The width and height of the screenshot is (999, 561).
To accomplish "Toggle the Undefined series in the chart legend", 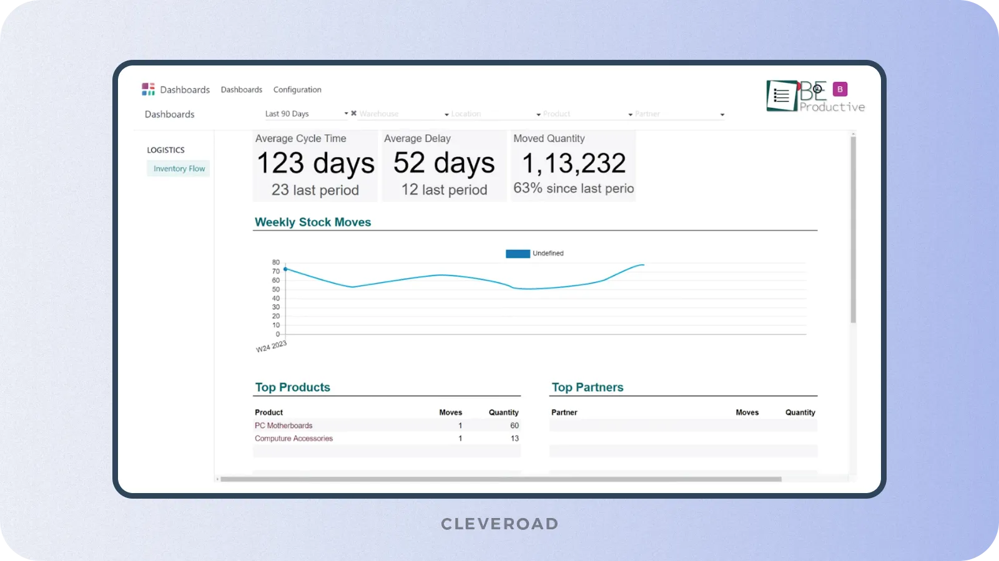I will click(x=534, y=253).
